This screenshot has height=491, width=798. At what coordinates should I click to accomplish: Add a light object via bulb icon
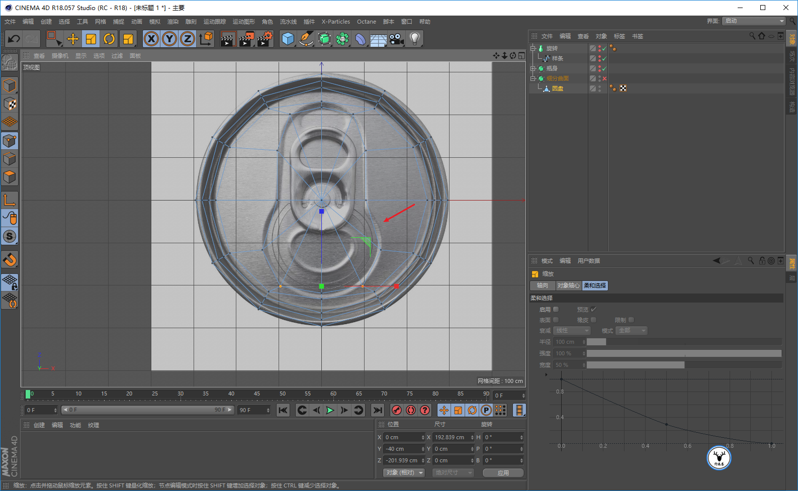(x=414, y=39)
